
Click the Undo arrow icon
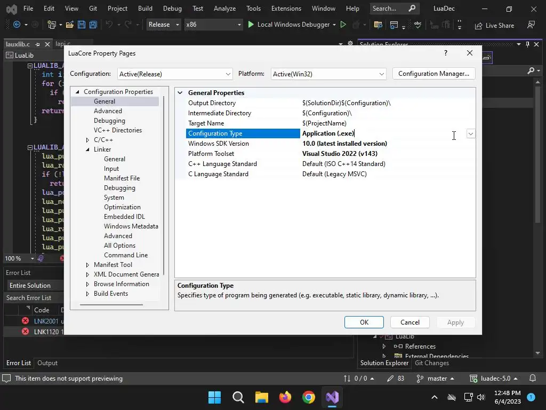click(109, 25)
